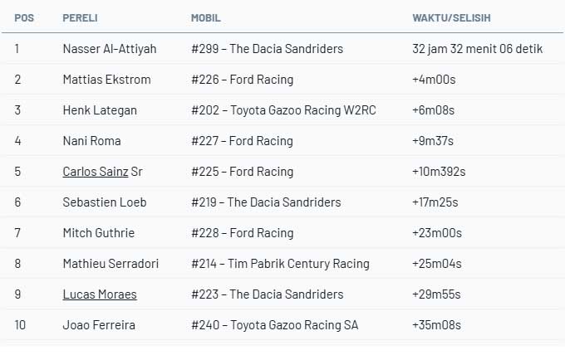Click the PERELI column header

point(79,17)
